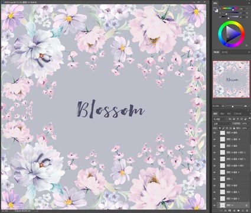This screenshot has width=251, height=213.
Task: Switch to the Paths tab
Action: 229,114
